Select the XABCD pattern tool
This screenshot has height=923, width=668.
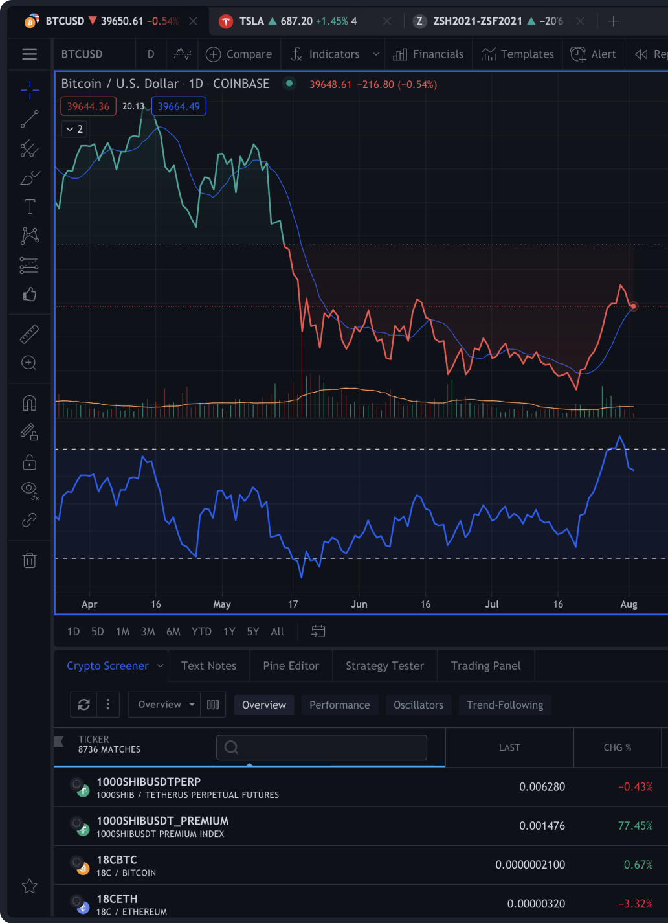click(29, 235)
